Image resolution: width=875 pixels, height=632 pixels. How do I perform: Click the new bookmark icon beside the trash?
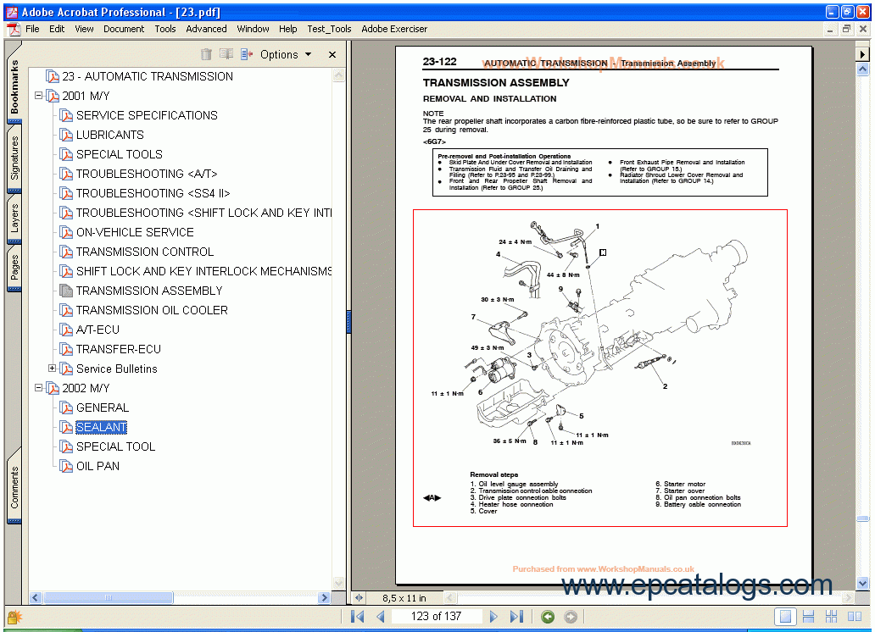click(226, 54)
